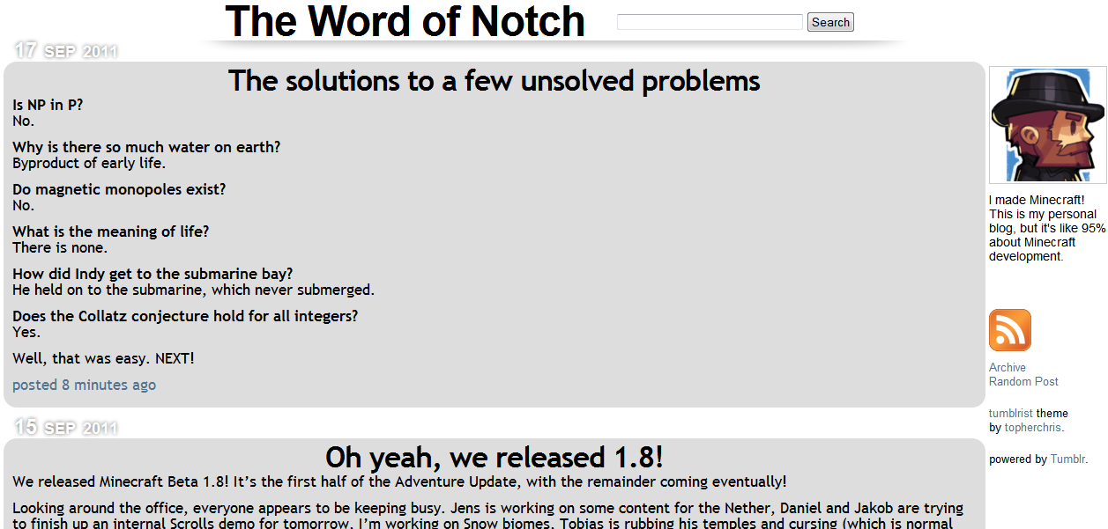Screen dimensions: 1108x529
Task: Click the 'Byproduct of early life.' answer
Action: (x=89, y=163)
